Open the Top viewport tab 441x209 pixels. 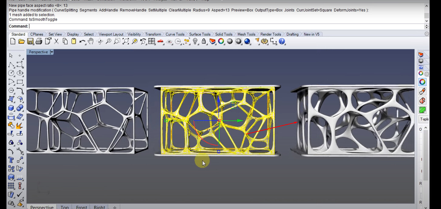point(64,207)
